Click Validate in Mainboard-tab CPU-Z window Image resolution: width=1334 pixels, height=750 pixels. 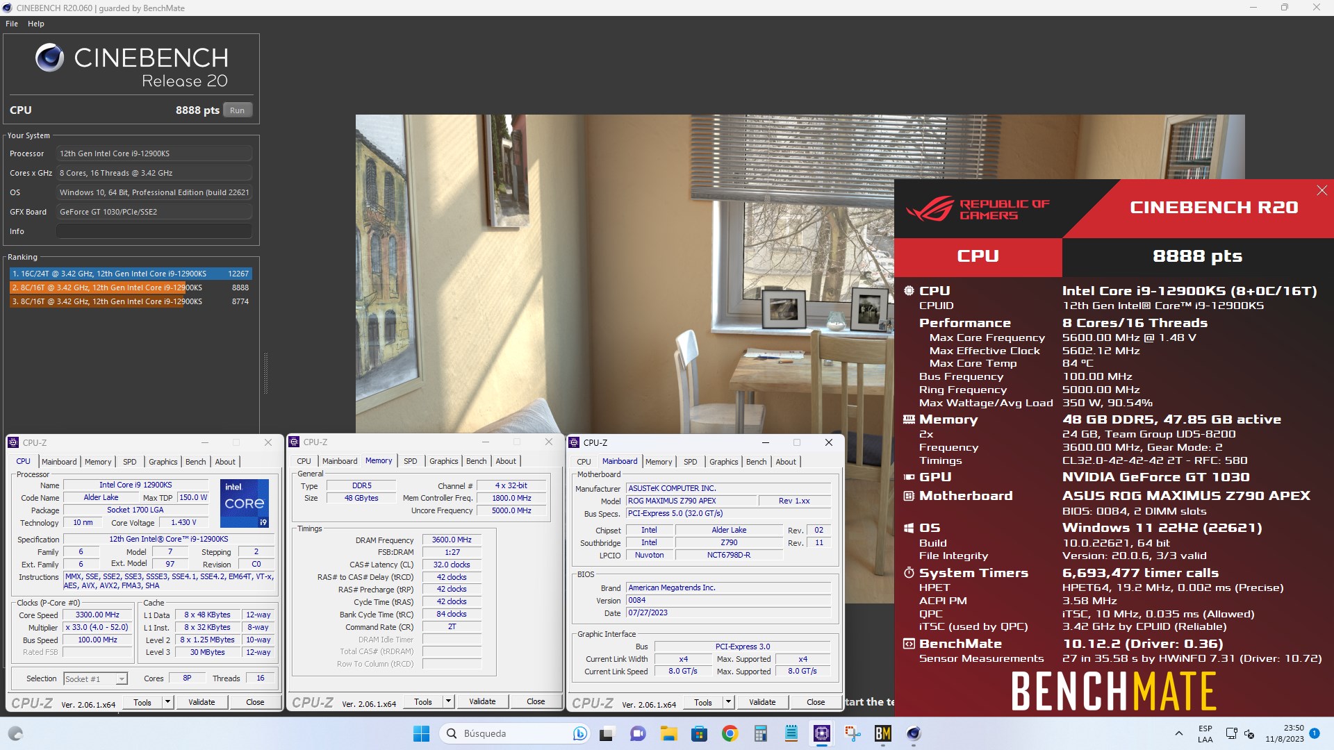coord(762,702)
